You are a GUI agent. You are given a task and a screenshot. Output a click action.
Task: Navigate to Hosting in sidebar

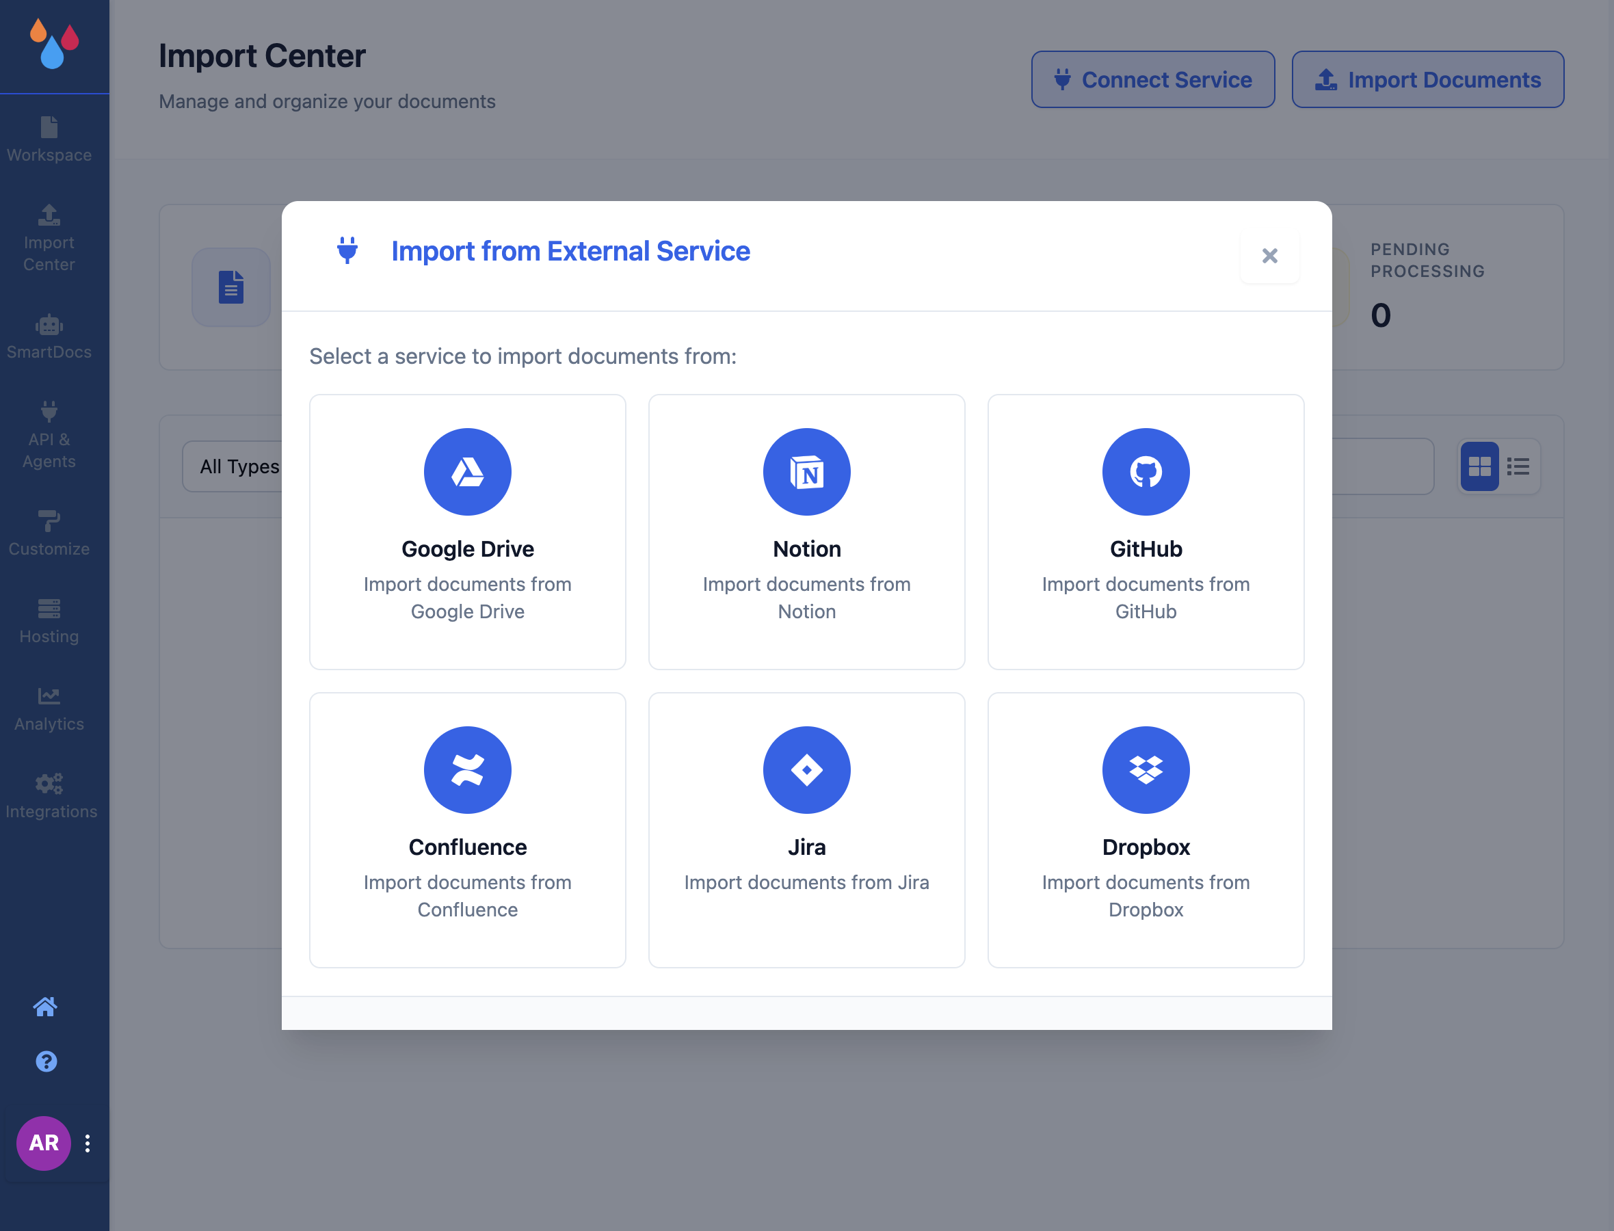49,621
